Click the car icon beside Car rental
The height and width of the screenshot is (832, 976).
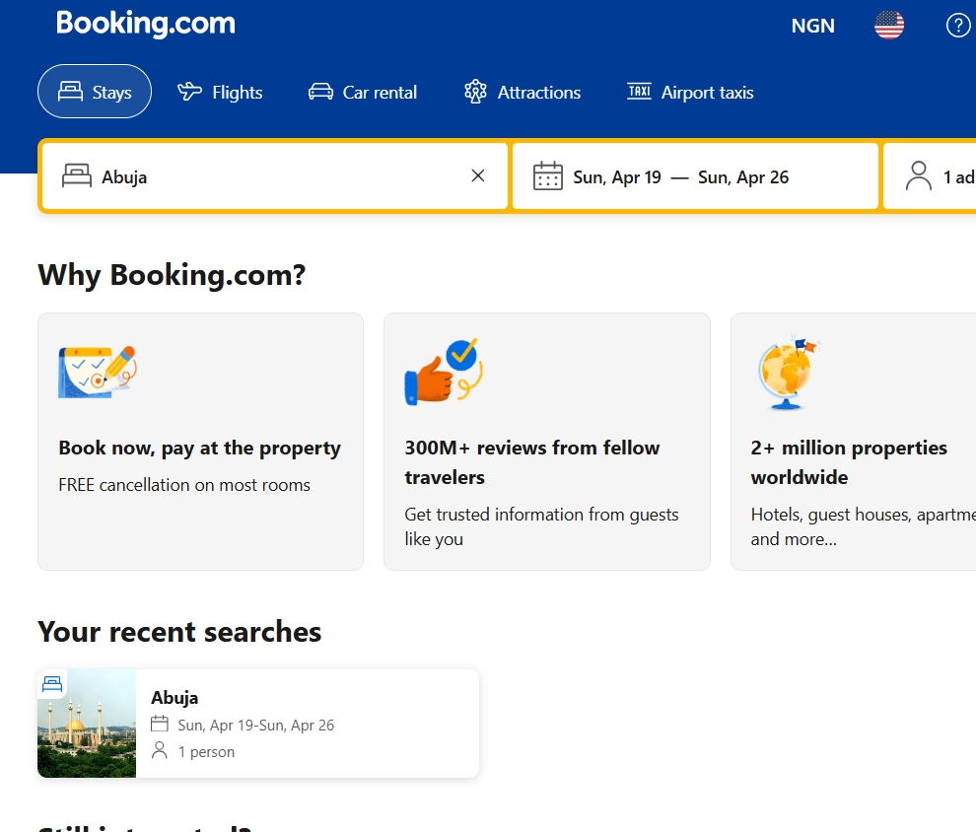320,92
